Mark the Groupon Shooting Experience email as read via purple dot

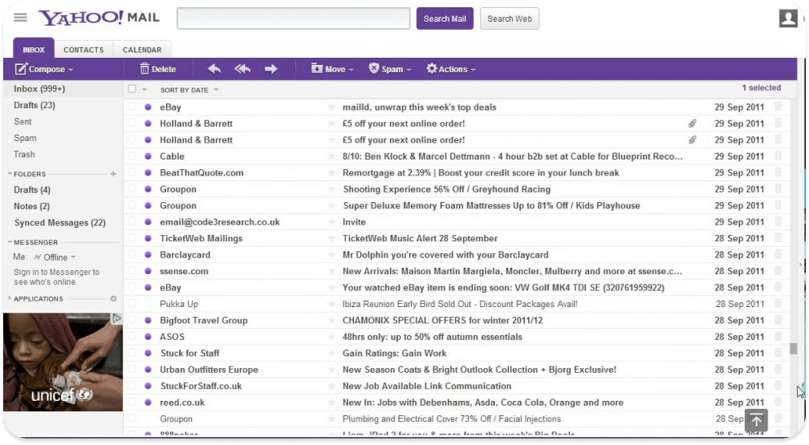148,189
